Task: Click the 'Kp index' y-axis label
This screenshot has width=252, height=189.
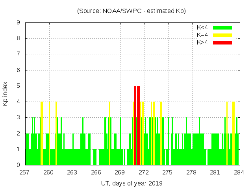Action: pyautogui.click(x=6, y=94)
